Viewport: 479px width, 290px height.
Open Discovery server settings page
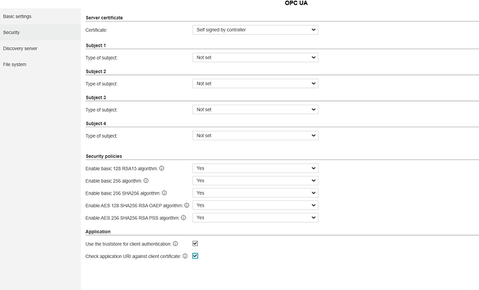click(x=20, y=49)
